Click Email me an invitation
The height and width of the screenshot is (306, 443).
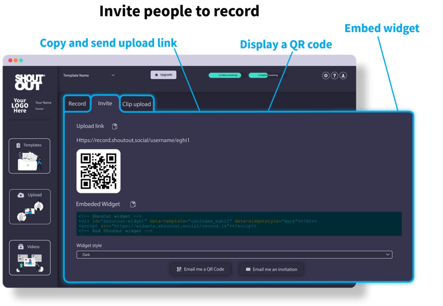pos(271,269)
